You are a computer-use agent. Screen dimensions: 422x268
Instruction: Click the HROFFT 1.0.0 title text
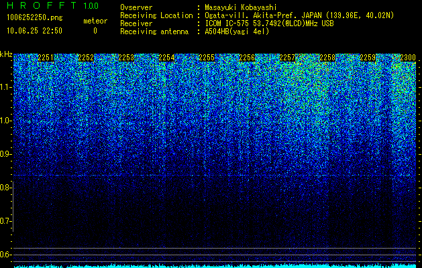point(53,5)
